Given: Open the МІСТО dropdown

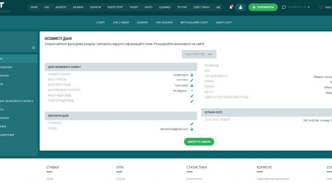Looking at the screenshot, I should [329, 93].
